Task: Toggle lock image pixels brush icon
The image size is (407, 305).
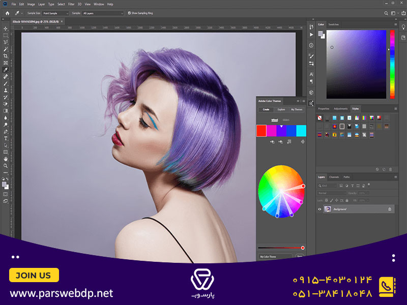Action: [332, 200]
